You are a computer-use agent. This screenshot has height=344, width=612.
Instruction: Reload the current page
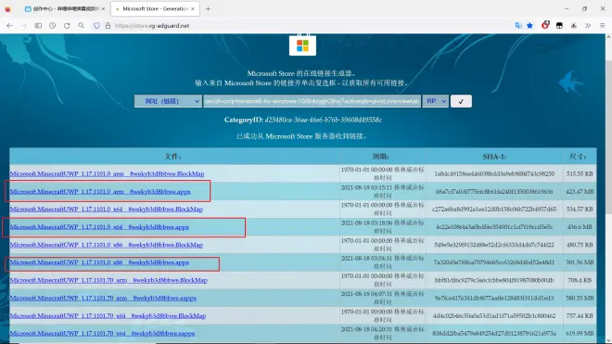(x=67, y=25)
